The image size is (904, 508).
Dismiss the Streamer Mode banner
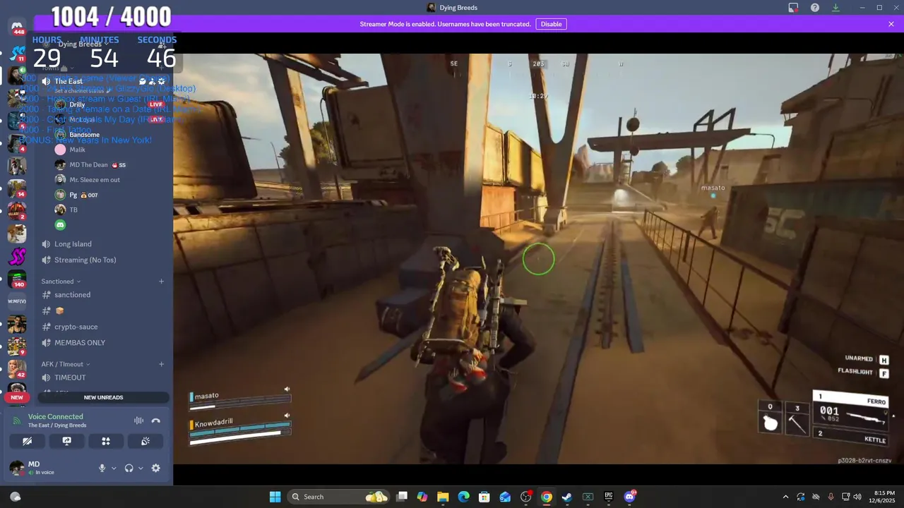tap(891, 24)
